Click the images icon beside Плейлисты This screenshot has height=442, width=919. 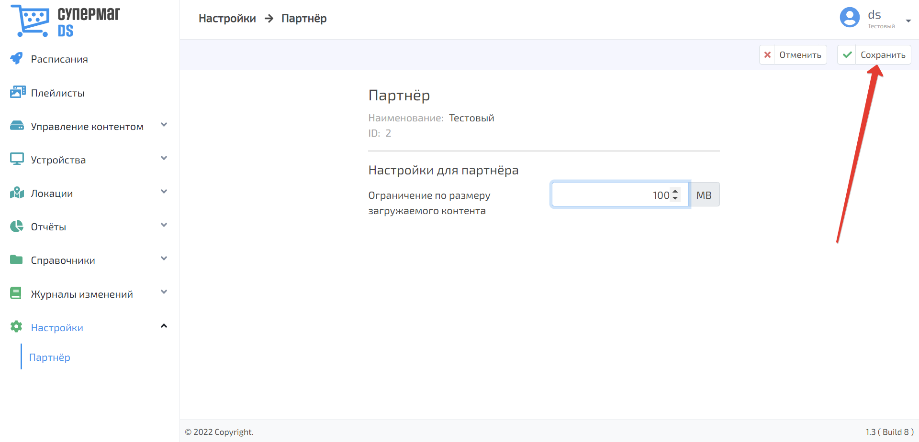(x=18, y=92)
